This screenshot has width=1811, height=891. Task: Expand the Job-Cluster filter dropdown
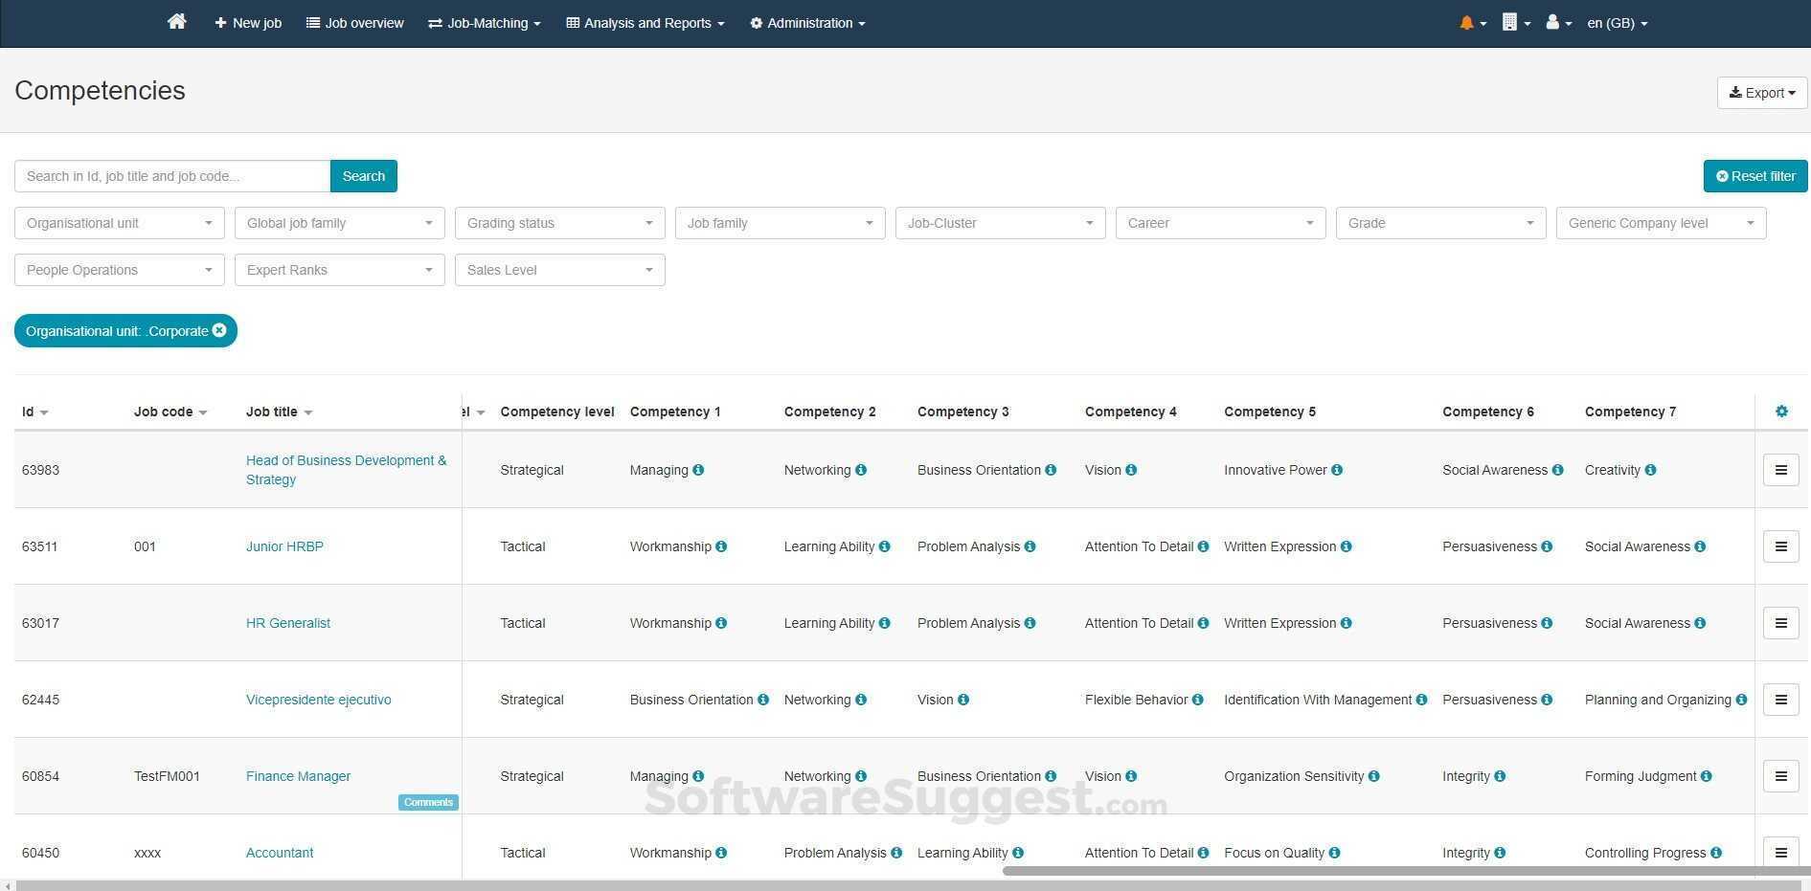1000,223
